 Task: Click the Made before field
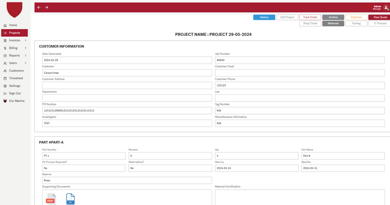coord(170,168)
